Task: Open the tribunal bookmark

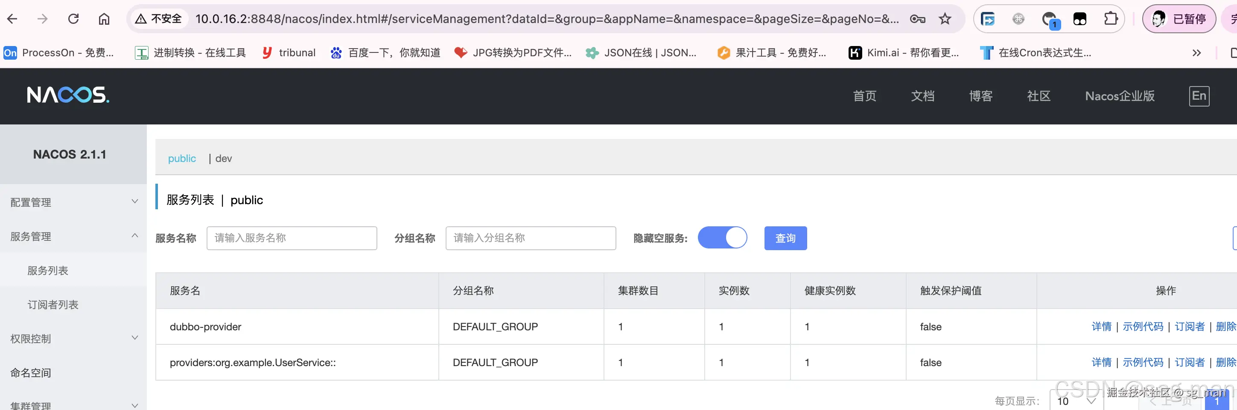Action: 289,53
